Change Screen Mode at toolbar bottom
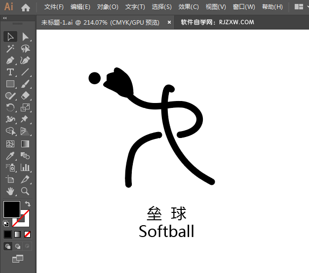Image resolution: width=309 pixels, height=273 pixels. [x=18, y=259]
